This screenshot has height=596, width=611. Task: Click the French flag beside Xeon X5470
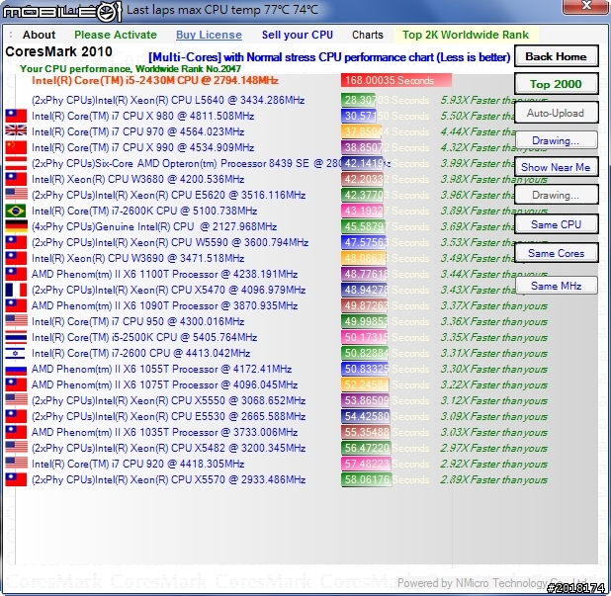pos(16,290)
